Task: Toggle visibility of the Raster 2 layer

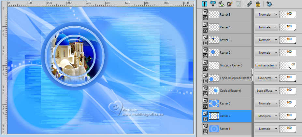Action: point(205,55)
